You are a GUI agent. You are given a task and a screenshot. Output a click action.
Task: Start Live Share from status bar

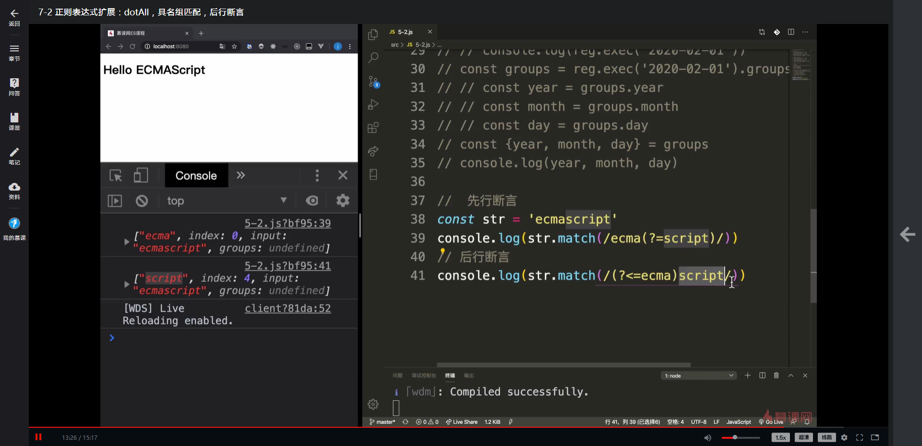[461, 422]
